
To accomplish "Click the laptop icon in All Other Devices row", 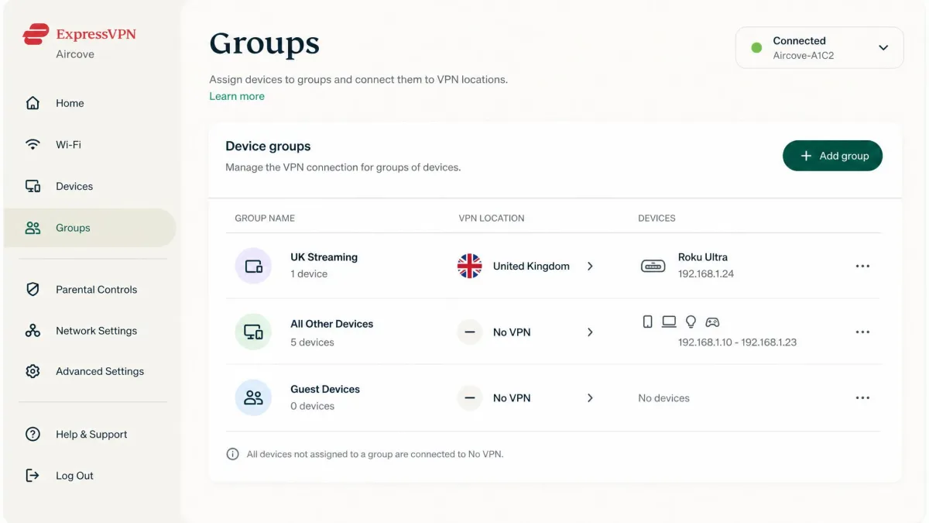I will point(669,322).
